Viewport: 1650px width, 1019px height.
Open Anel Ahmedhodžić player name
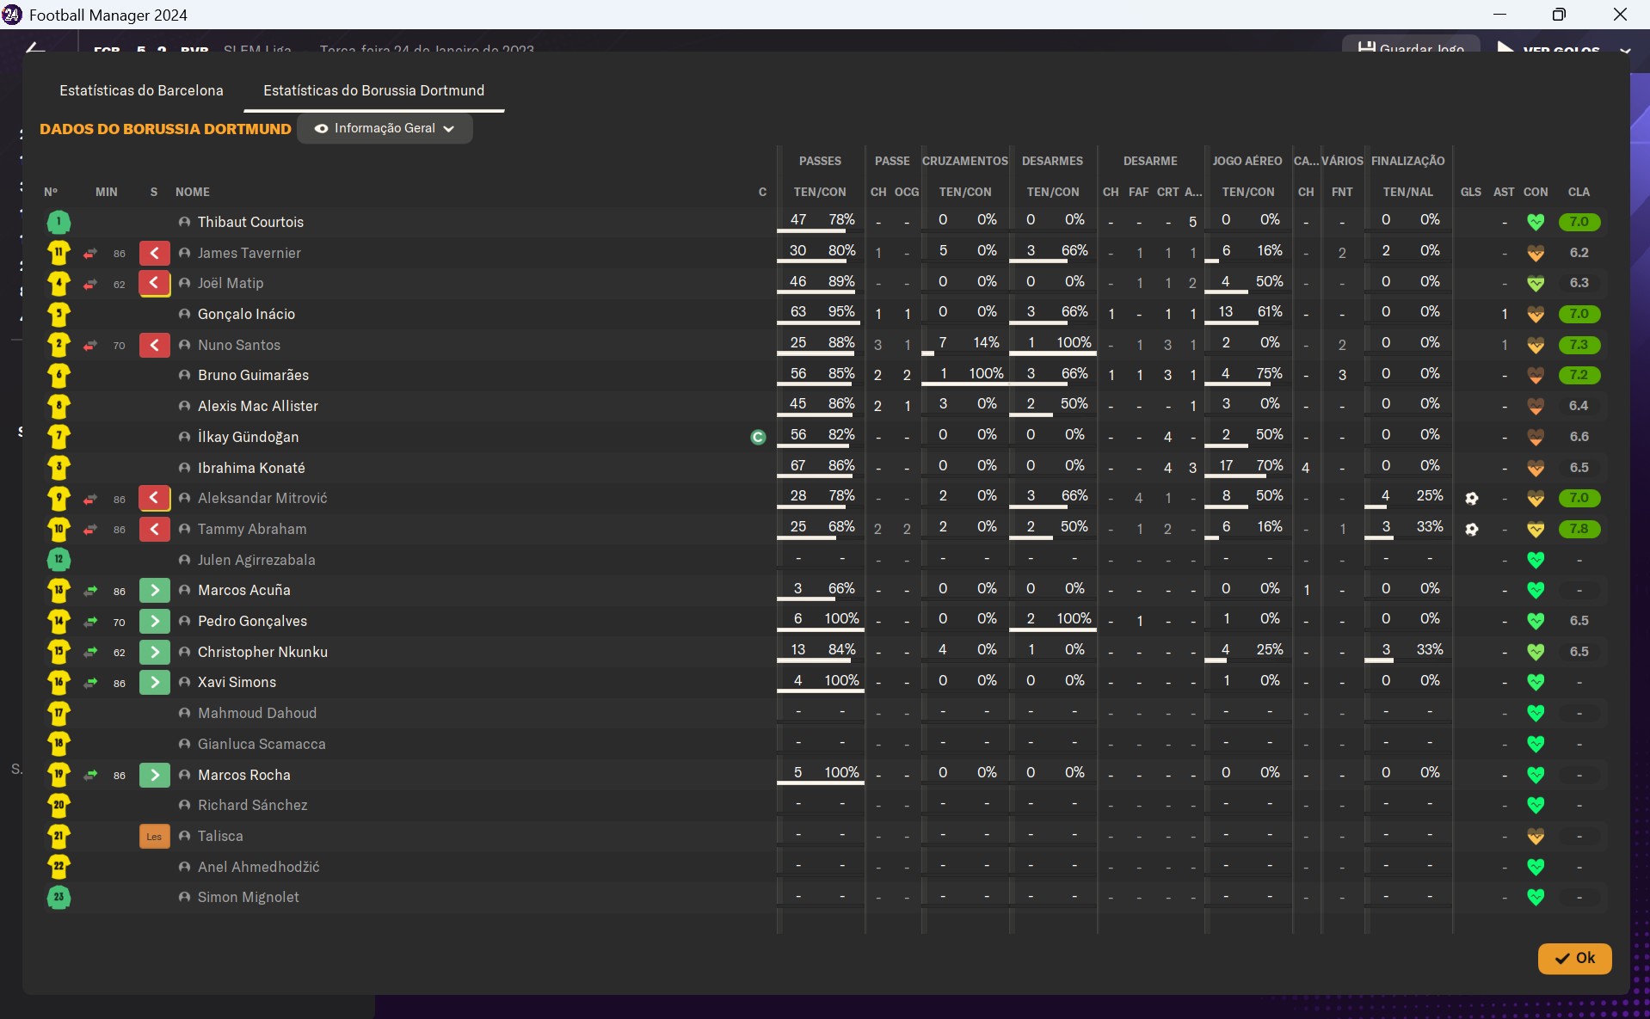point(258,867)
